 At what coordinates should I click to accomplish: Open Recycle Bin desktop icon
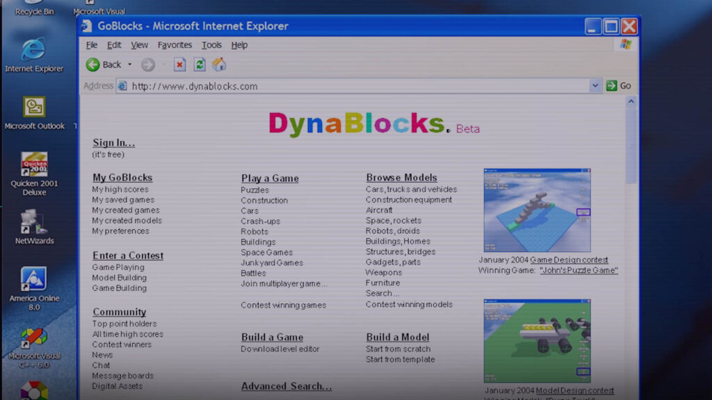tap(34, 8)
